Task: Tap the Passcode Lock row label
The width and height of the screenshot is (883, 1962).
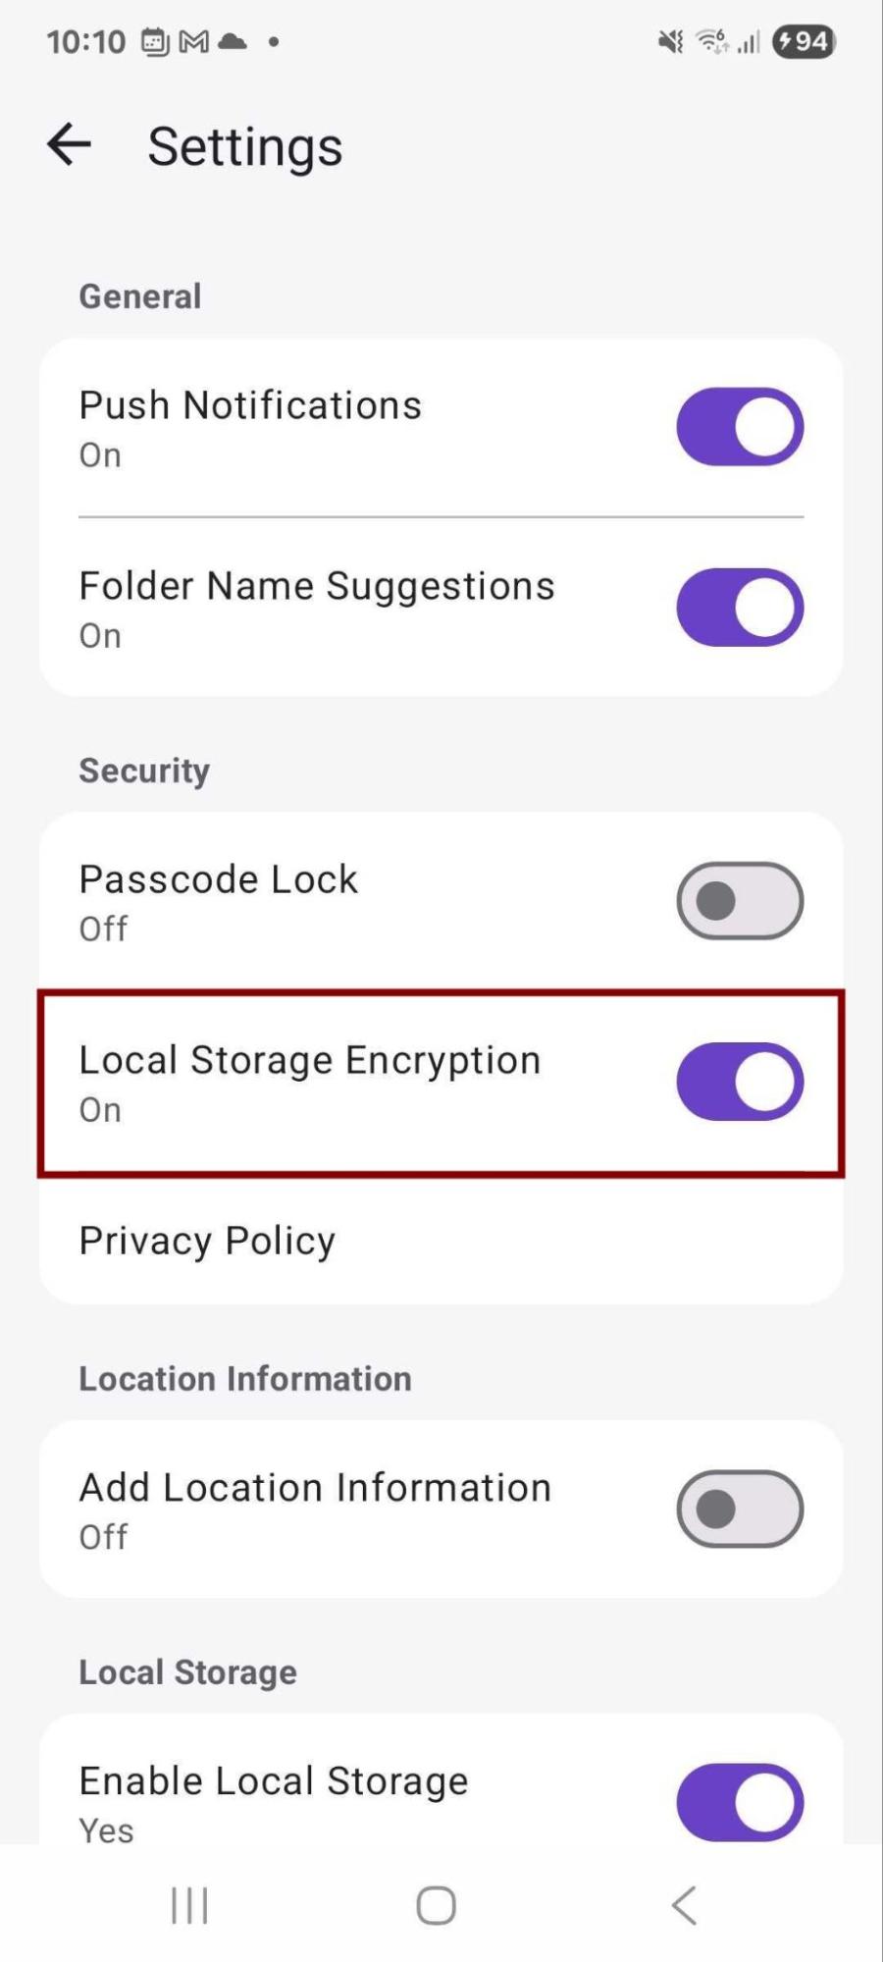Action: [219, 880]
